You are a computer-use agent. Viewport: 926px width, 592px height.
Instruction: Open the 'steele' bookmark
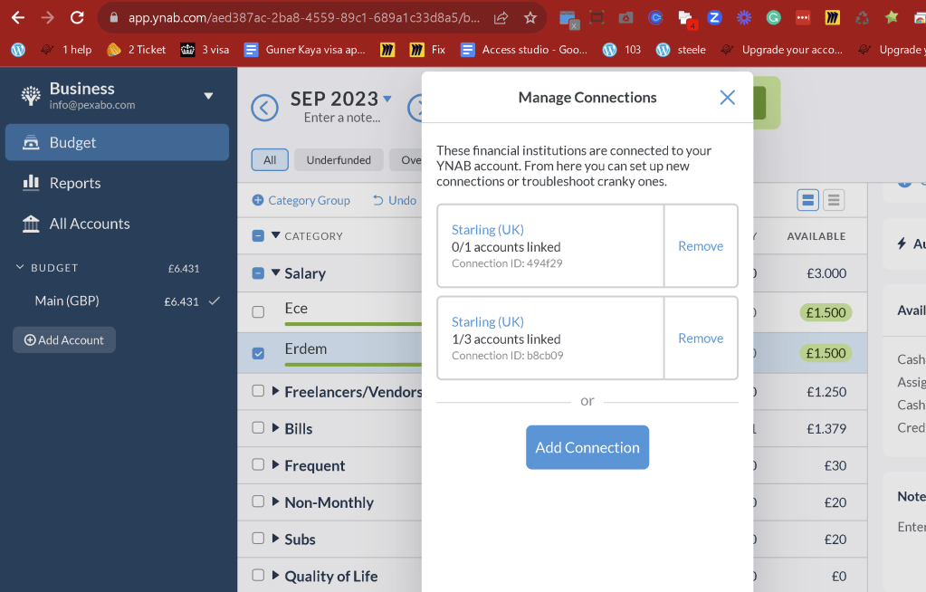coord(681,50)
